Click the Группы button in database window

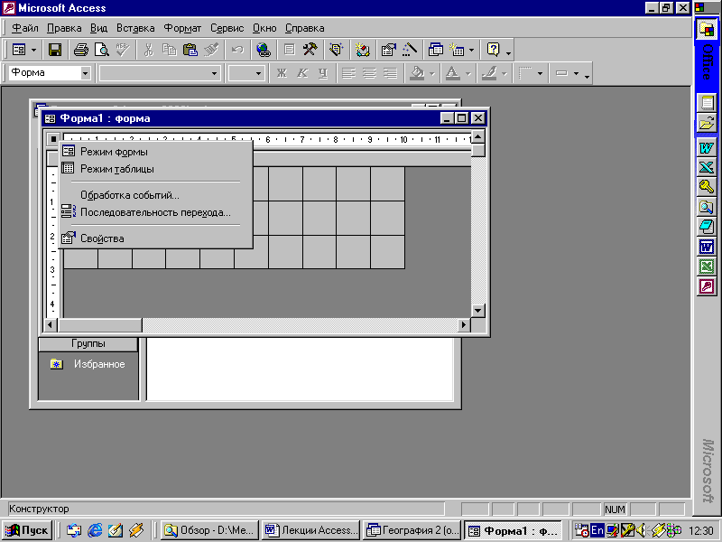click(88, 344)
